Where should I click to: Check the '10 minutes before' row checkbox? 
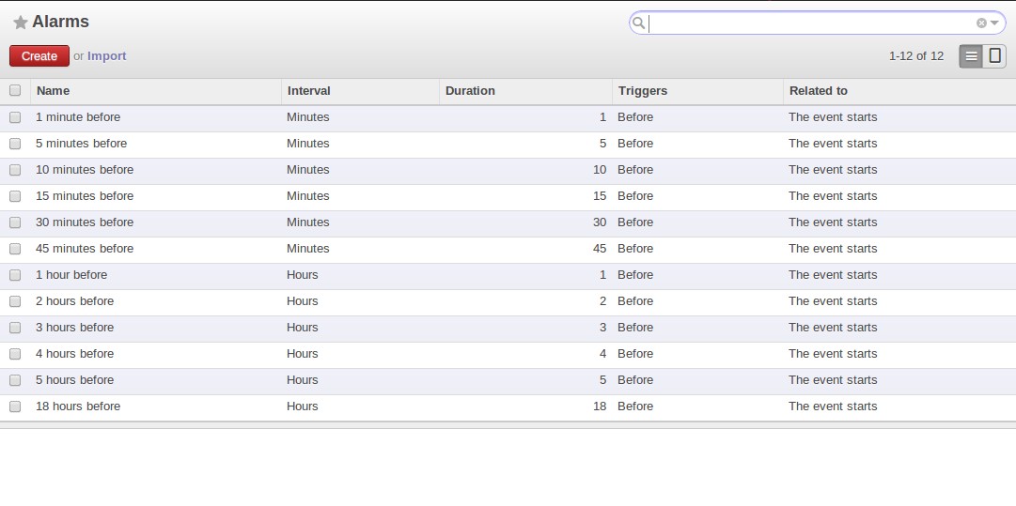[x=15, y=170]
